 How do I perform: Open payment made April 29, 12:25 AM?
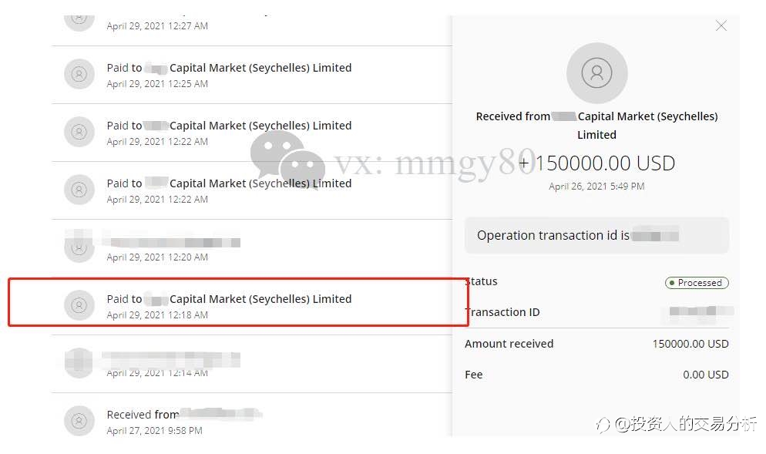tap(252, 75)
